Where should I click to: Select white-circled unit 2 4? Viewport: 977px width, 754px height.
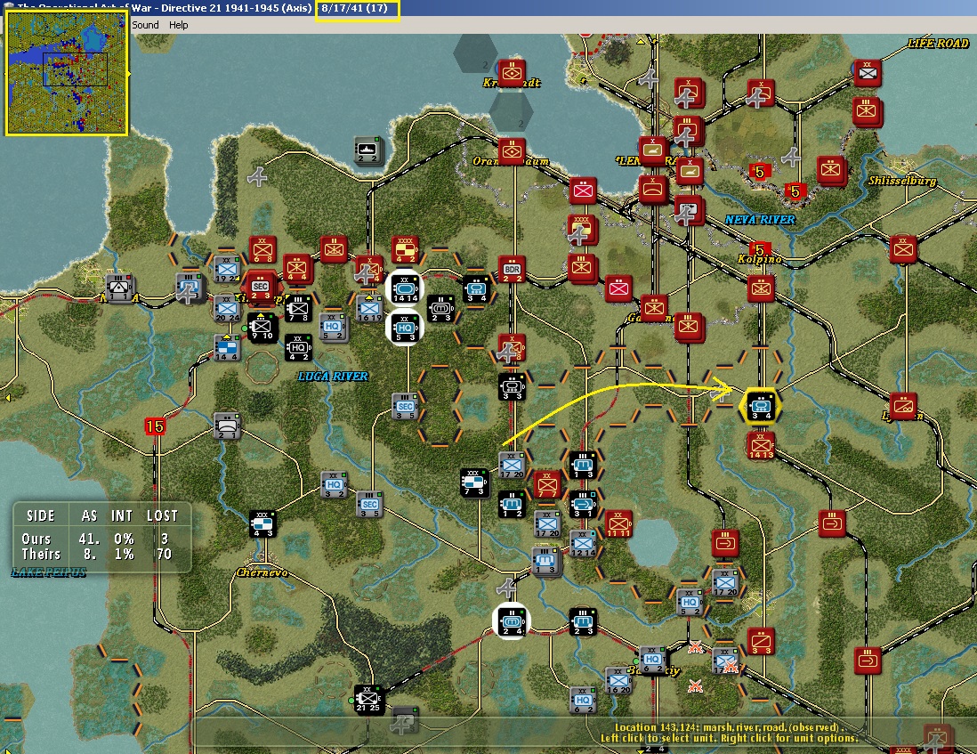[513, 621]
